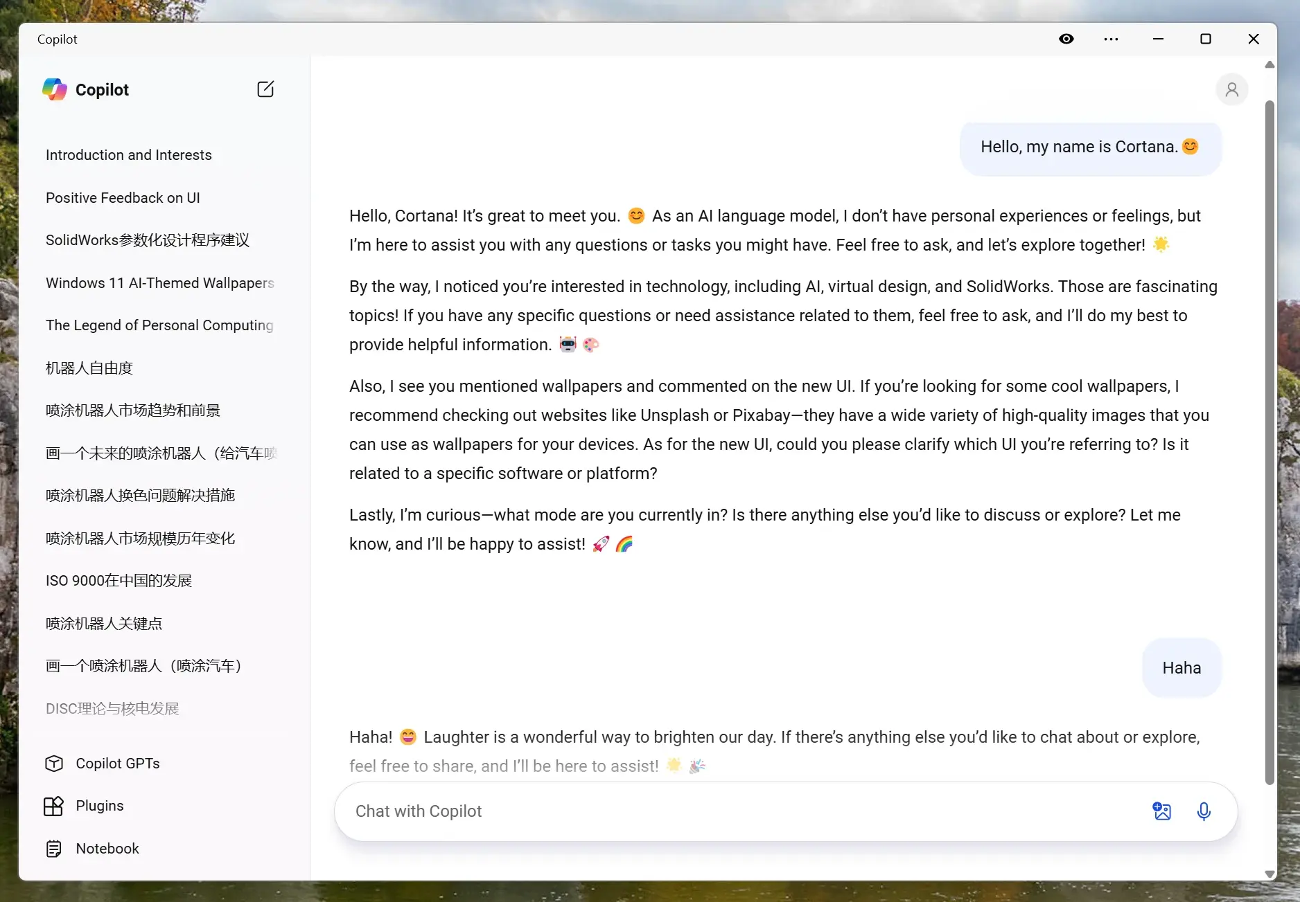
Task: Click the microphone voice input icon
Action: [x=1204, y=811]
